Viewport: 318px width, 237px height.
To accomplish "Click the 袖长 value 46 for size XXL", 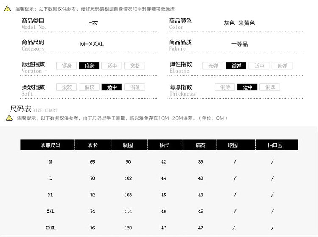I will coord(164,212).
